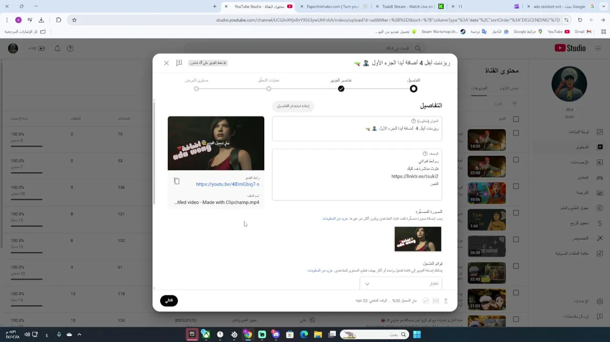Open Windows Start button on taskbar
The image size is (610, 342).
point(417,334)
